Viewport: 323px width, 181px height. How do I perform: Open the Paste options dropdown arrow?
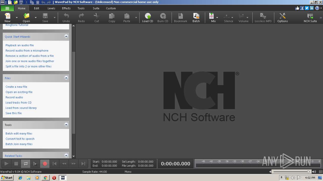coord(136,18)
